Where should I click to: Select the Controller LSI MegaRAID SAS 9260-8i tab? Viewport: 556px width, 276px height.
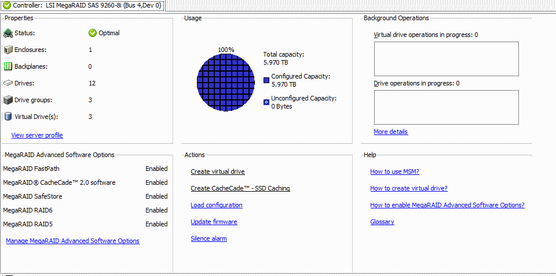coord(82,5)
